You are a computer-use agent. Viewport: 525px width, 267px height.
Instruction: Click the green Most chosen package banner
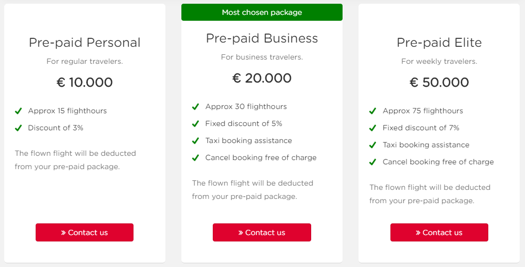pos(262,12)
